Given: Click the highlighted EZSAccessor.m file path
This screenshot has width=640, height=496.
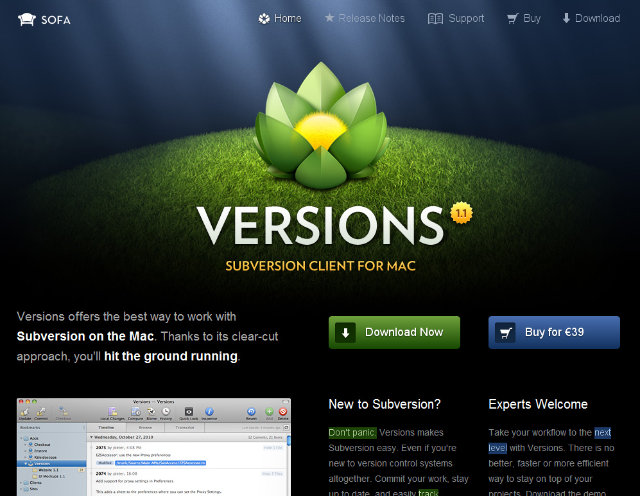Looking at the screenshot, I should click(161, 463).
